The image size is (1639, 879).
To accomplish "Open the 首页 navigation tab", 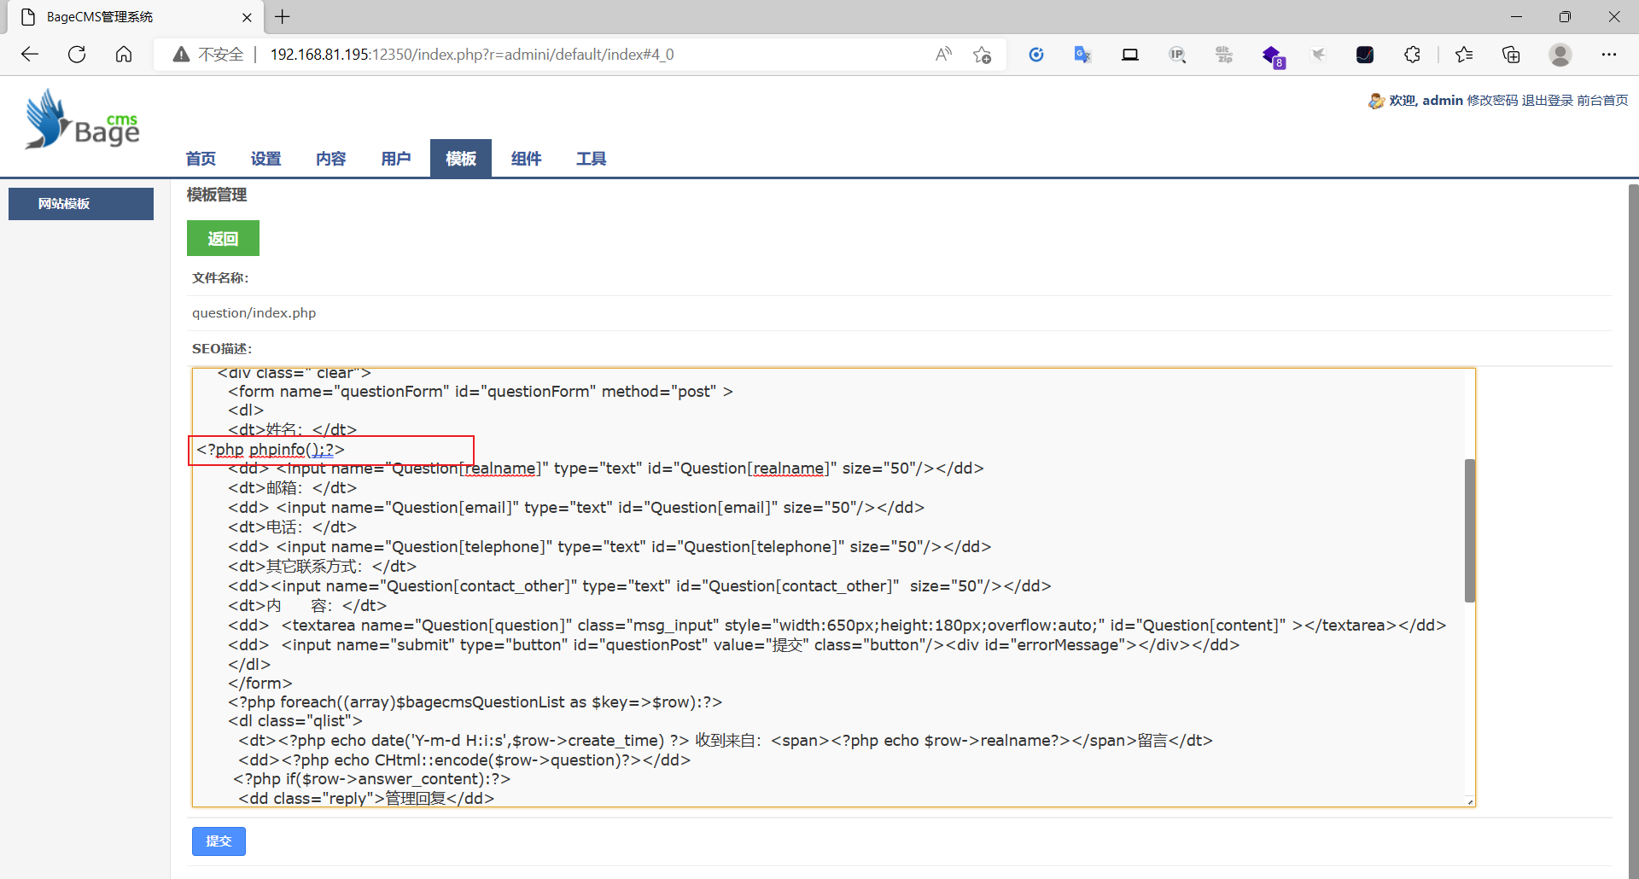I will (x=201, y=159).
